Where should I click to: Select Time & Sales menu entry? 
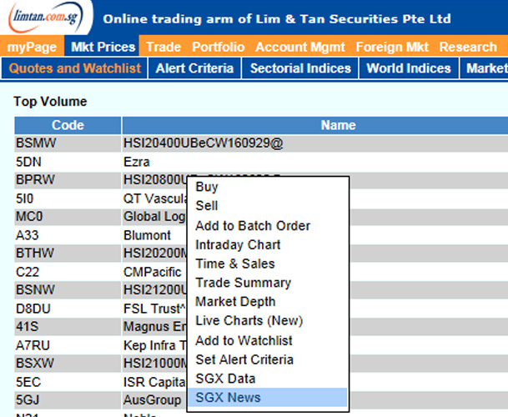point(268,264)
